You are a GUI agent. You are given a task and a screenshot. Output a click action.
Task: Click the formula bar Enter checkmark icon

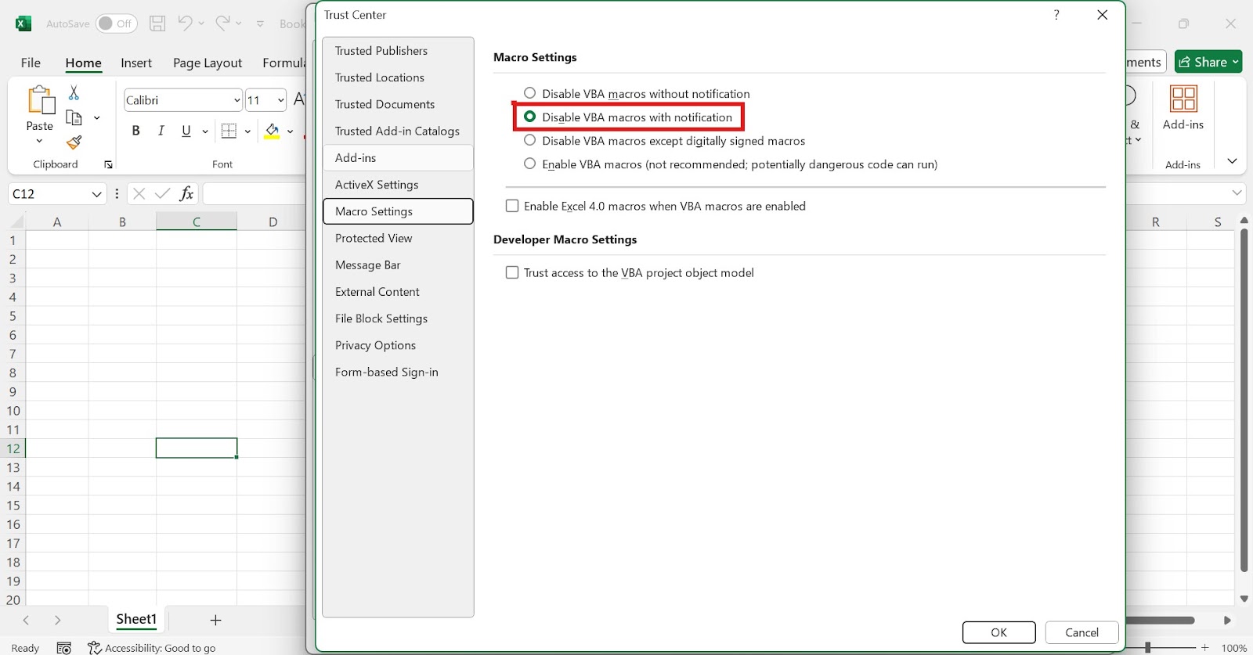[163, 193]
